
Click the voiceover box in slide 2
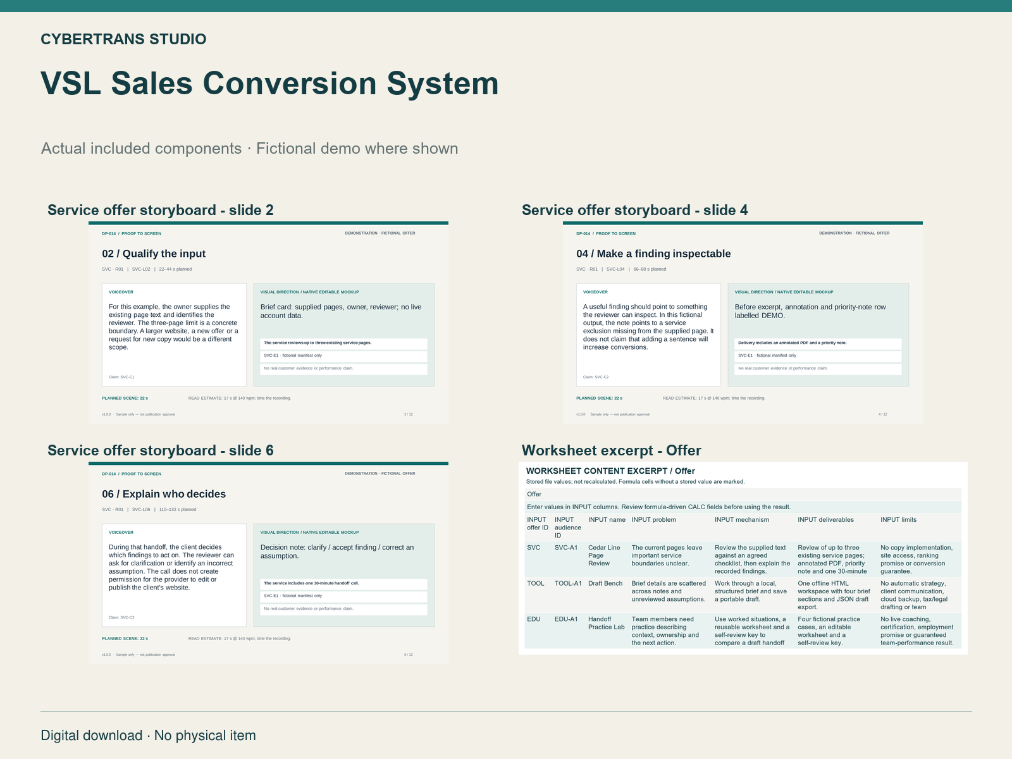174,335
